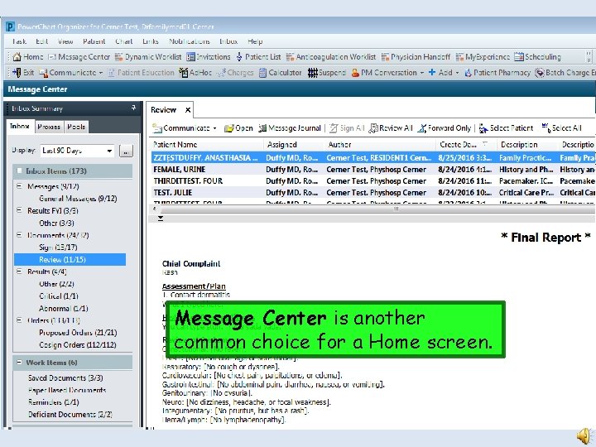Click the Add toolbar button

[440, 73]
